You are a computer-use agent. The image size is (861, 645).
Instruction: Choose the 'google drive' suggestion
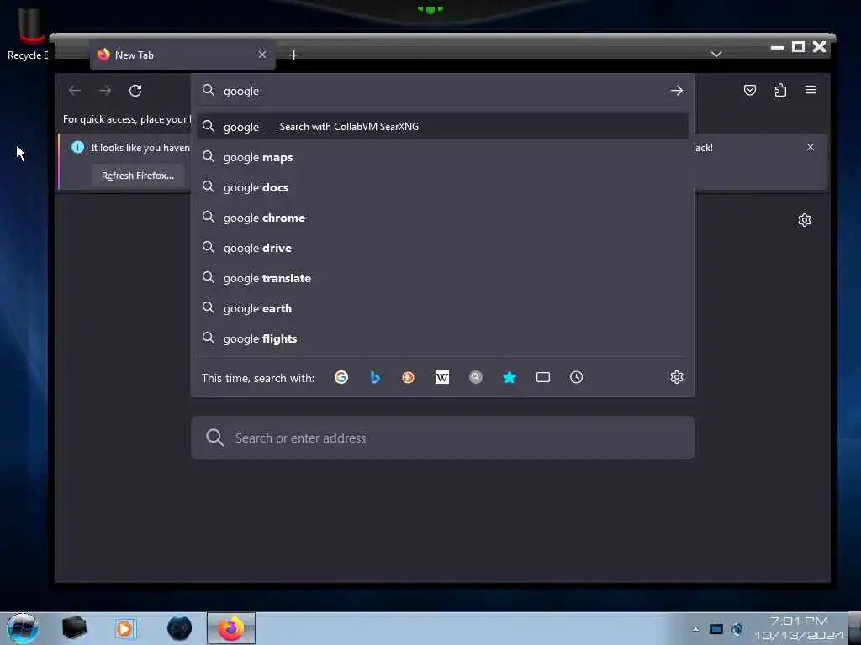[442, 248]
